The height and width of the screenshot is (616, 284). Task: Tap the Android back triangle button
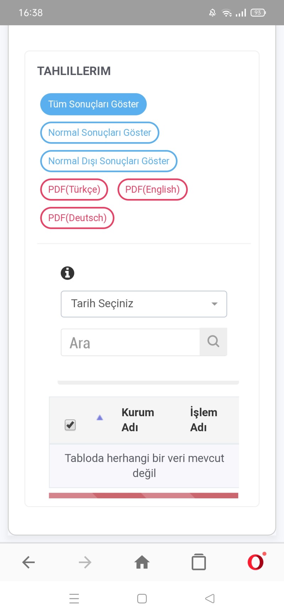click(210, 599)
